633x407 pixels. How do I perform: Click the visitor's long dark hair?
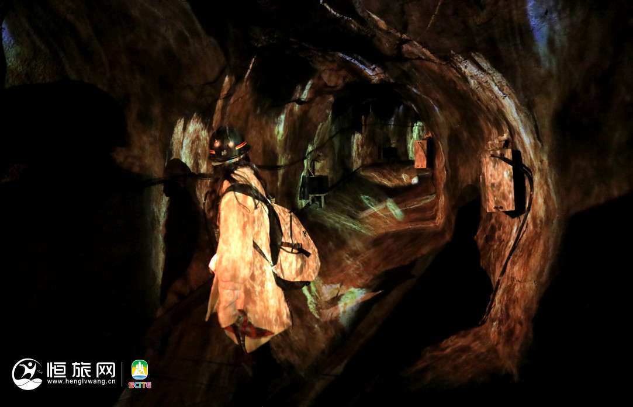tap(217, 187)
